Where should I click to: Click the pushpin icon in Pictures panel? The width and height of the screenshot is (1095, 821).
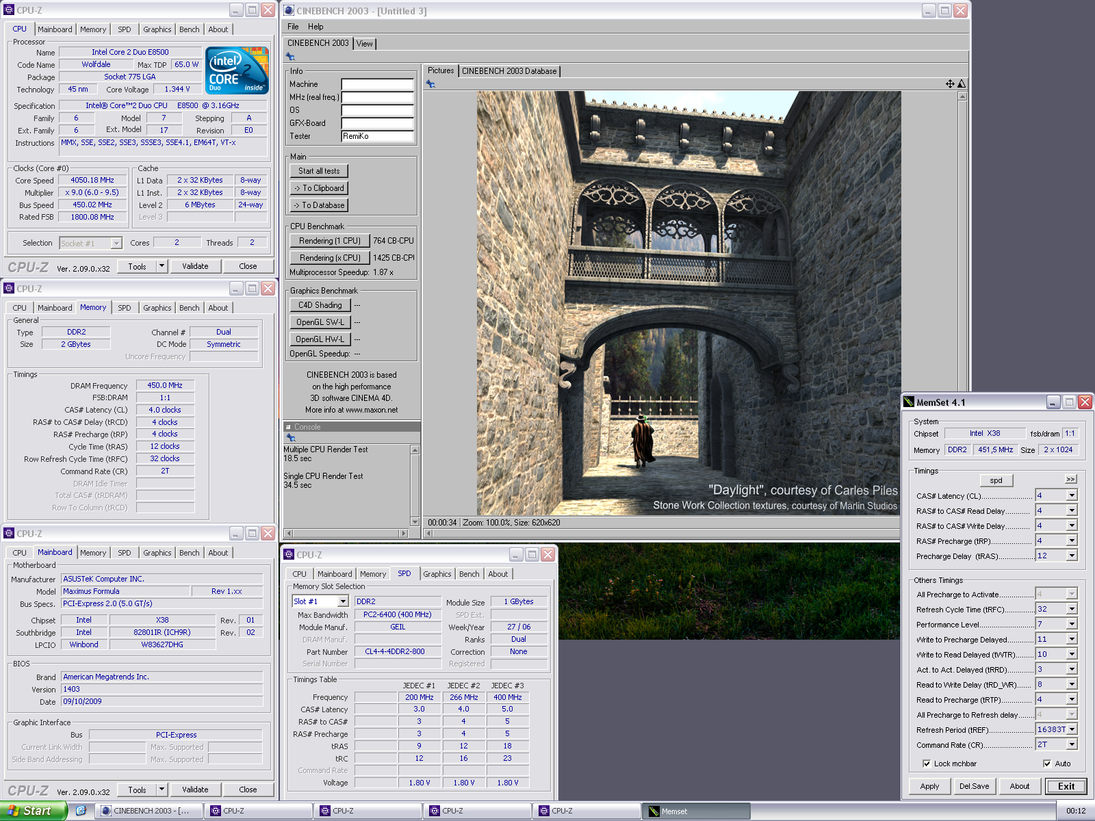pyautogui.click(x=430, y=84)
